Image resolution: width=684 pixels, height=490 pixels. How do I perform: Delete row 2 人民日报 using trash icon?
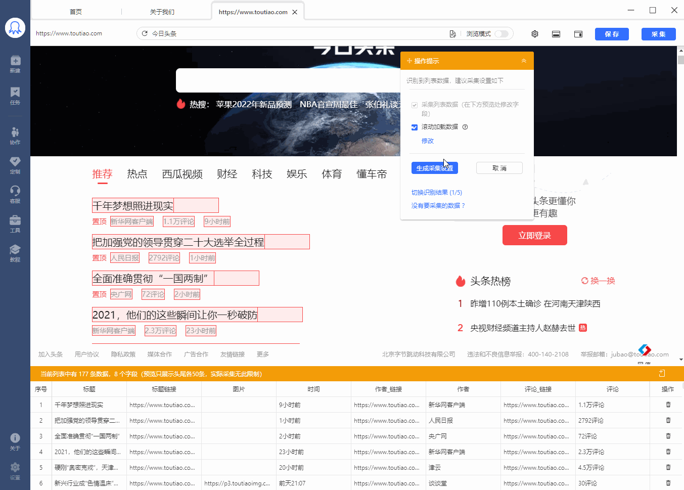(x=668, y=420)
